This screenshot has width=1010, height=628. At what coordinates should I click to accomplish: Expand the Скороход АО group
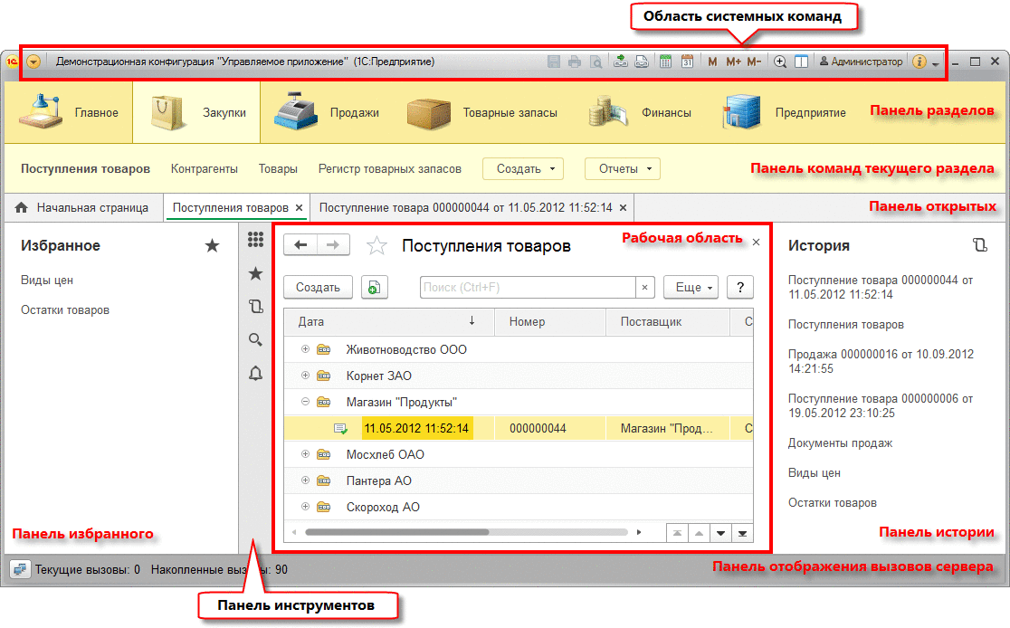305,507
